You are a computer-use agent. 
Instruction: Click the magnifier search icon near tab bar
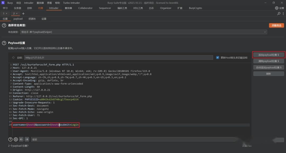(279, 13)
